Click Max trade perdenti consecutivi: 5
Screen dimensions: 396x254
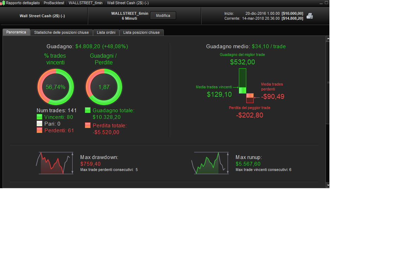pyautogui.click(x=109, y=170)
